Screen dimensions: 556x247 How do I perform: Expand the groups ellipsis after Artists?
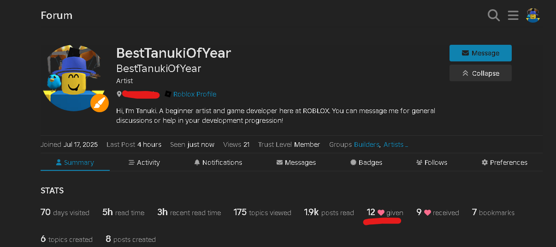pos(406,145)
